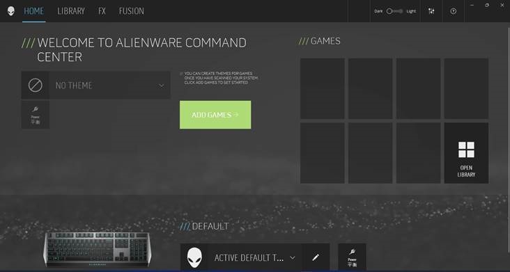Click the ADD GAMES button

click(x=215, y=115)
